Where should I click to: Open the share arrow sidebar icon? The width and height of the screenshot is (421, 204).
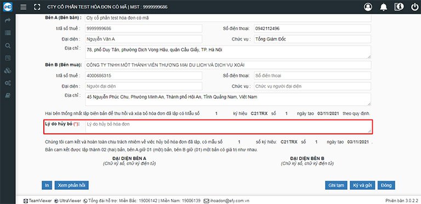click(8, 20)
